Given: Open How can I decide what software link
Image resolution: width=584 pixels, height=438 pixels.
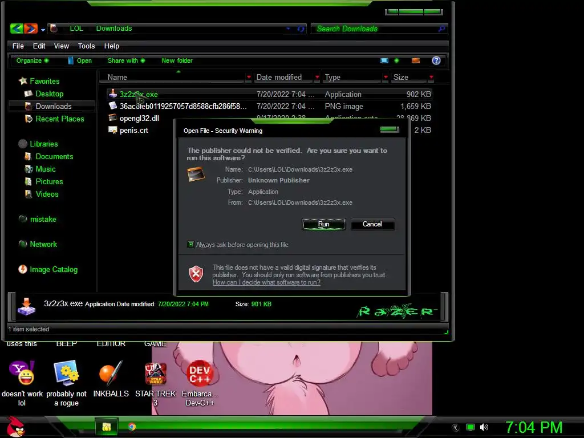Looking at the screenshot, I should (x=266, y=282).
